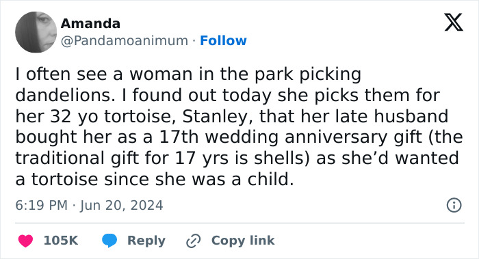Click the blue speech bubble reply icon

tap(109, 241)
